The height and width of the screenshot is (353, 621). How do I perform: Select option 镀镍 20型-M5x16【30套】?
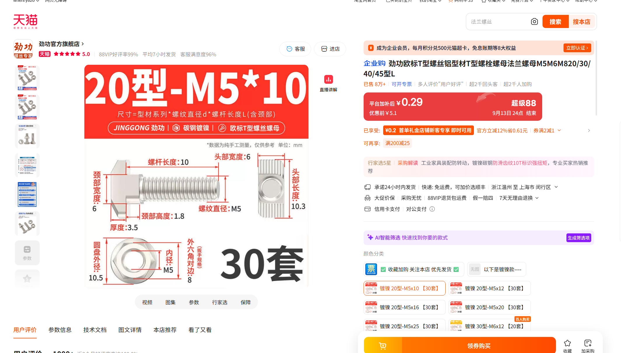[x=404, y=307]
